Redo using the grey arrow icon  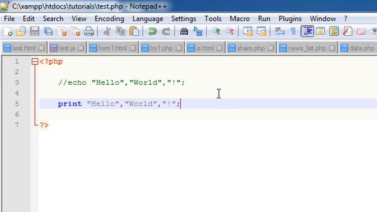coord(166,31)
